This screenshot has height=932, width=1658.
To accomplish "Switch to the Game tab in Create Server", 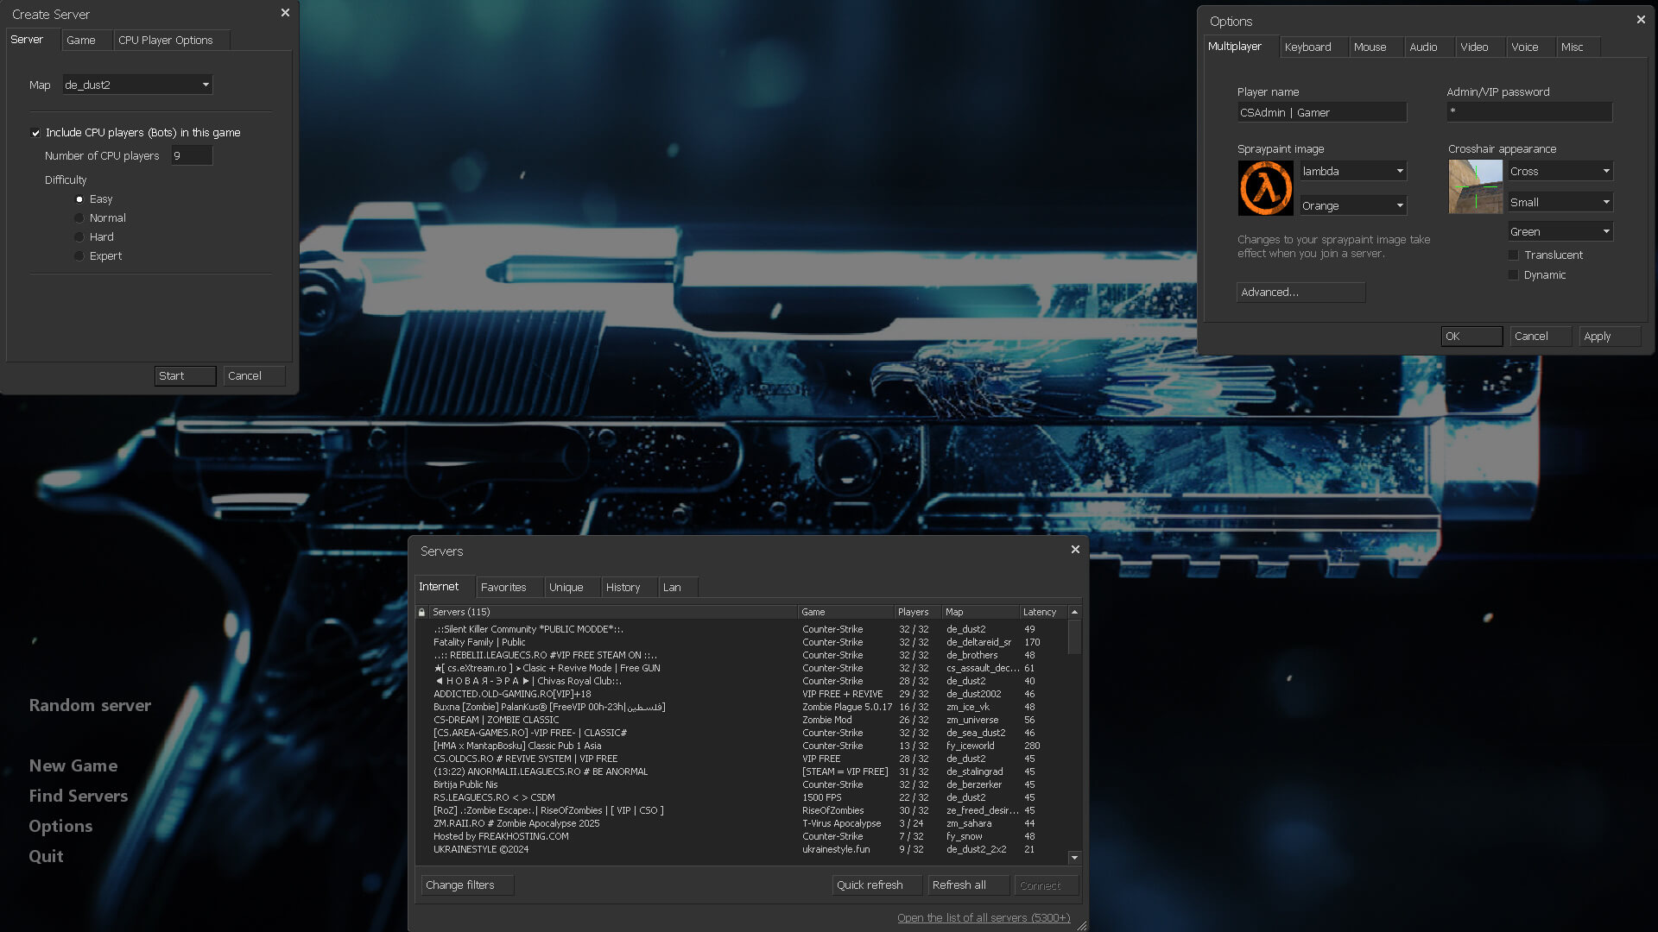I will 85,40.
